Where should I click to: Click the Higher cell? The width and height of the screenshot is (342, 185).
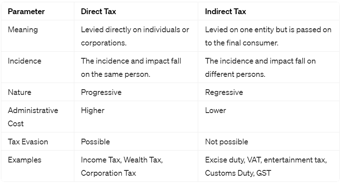click(x=92, y=110)
